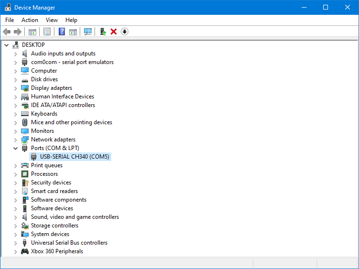This screenshot has height=269, width=359.
Task: Click the Back arrow toolbar icon
Action: tap(7, 32)
